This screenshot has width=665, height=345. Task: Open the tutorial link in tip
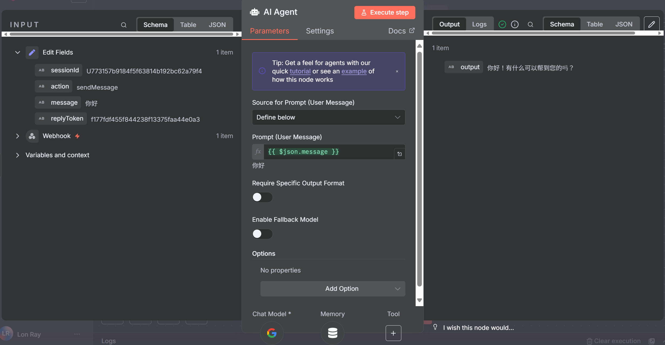[x=300, y=71]
